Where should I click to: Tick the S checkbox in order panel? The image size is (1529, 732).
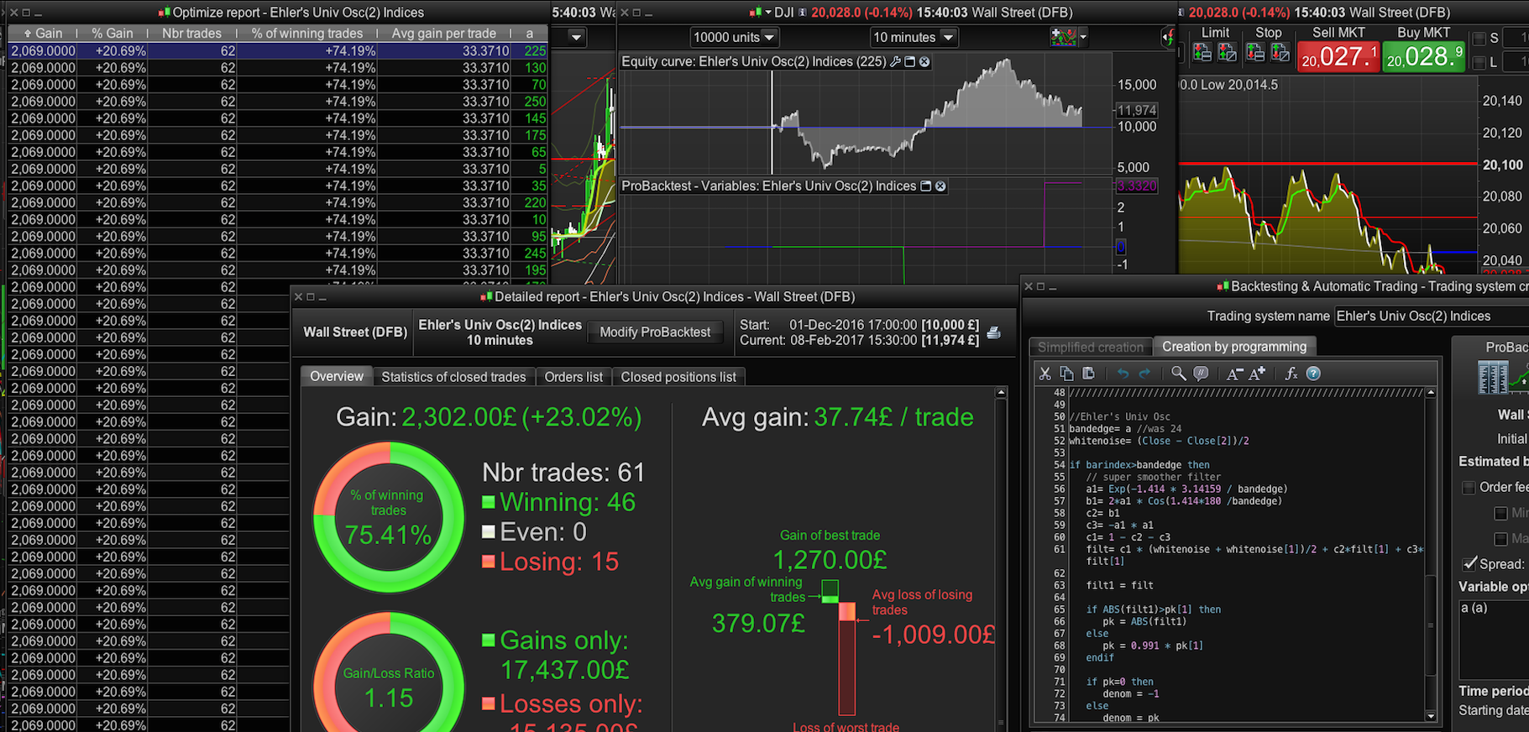pyautogui.click(x=1479, y=39)
